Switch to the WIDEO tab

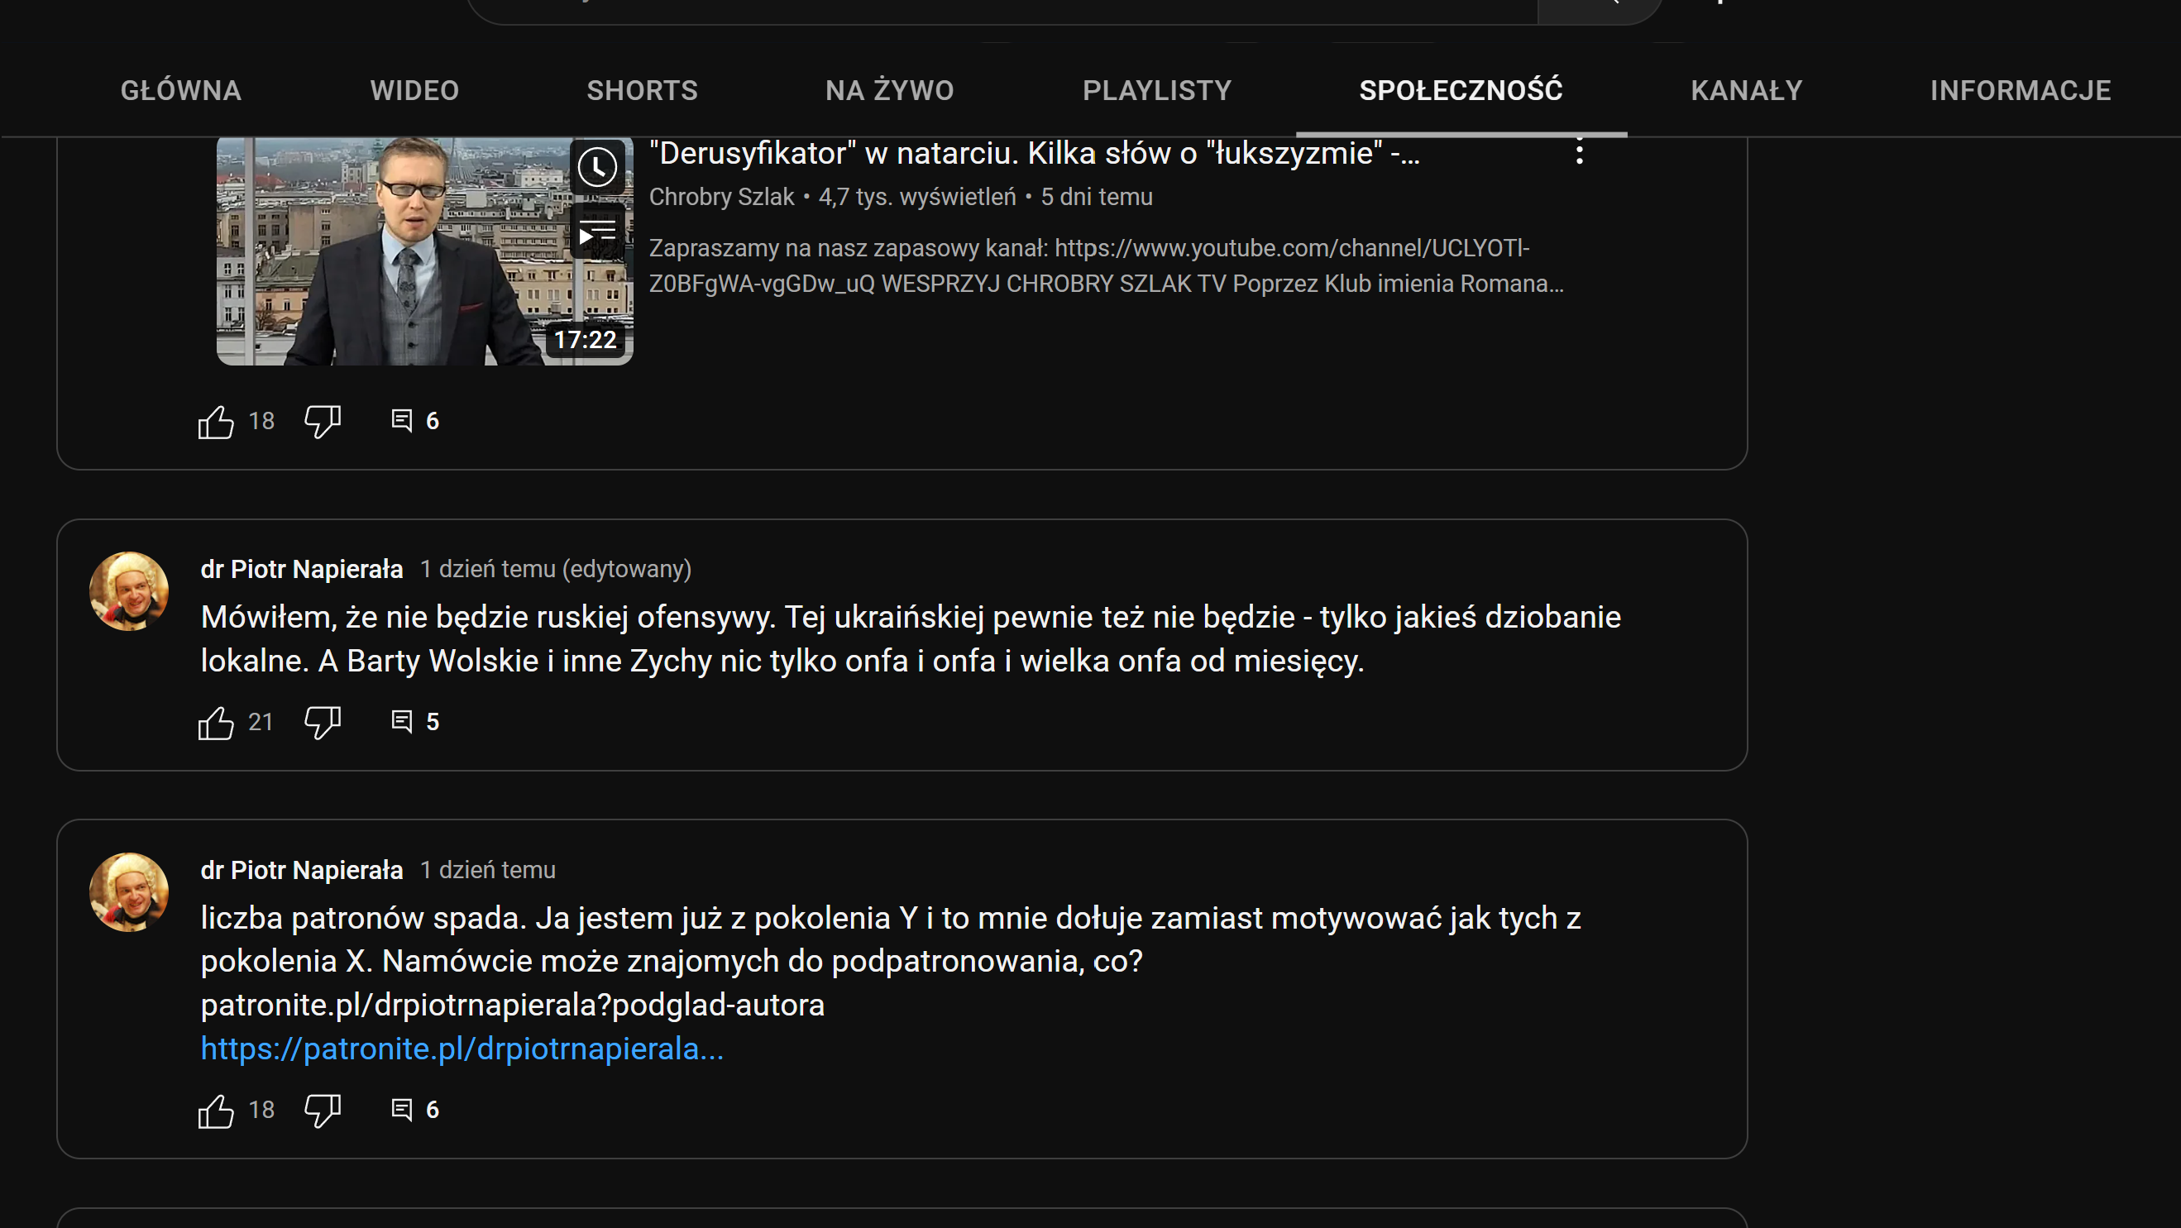click(414, 91)
